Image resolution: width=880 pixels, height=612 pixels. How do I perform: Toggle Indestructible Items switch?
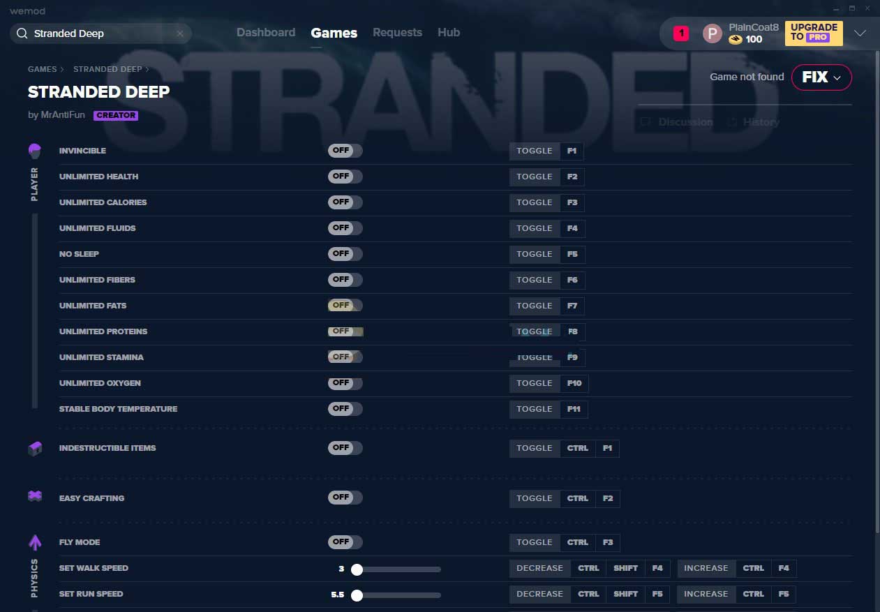pyautogui.click(x=345, y=448)
